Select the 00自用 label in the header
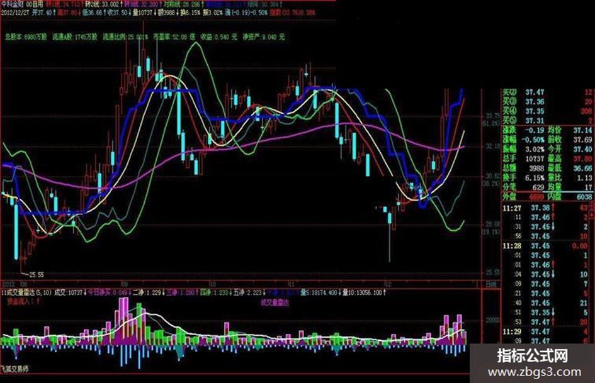595x383 pixels. pos(36,5)
